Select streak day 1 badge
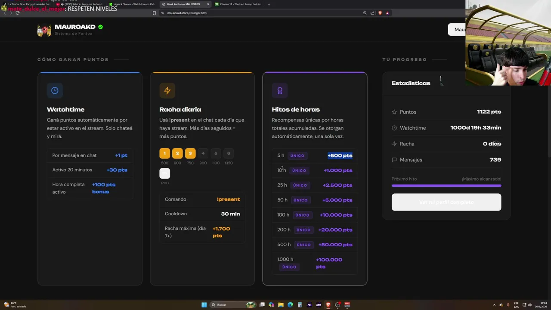Image resolution: width=551 pixels, height=310 pixels. 164,153
